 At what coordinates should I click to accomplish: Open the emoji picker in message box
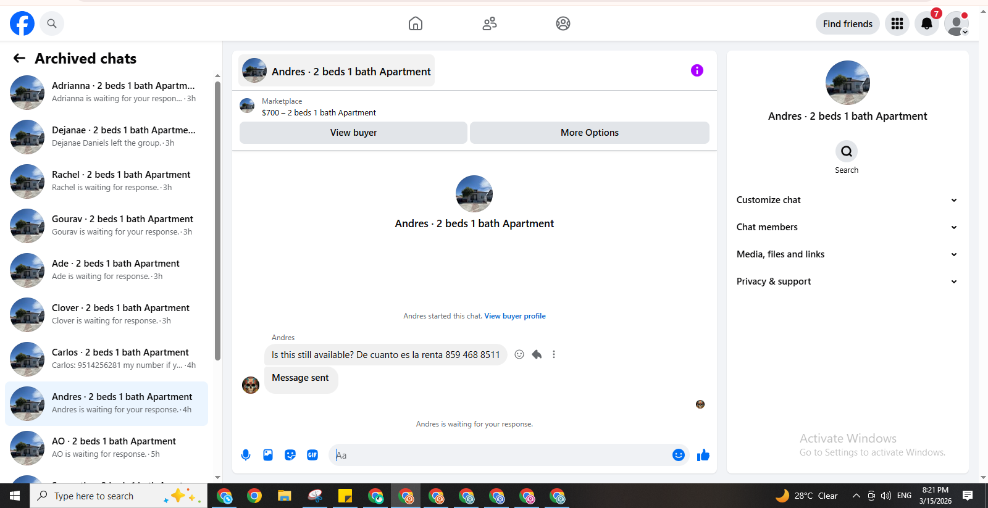coord(679,455)
